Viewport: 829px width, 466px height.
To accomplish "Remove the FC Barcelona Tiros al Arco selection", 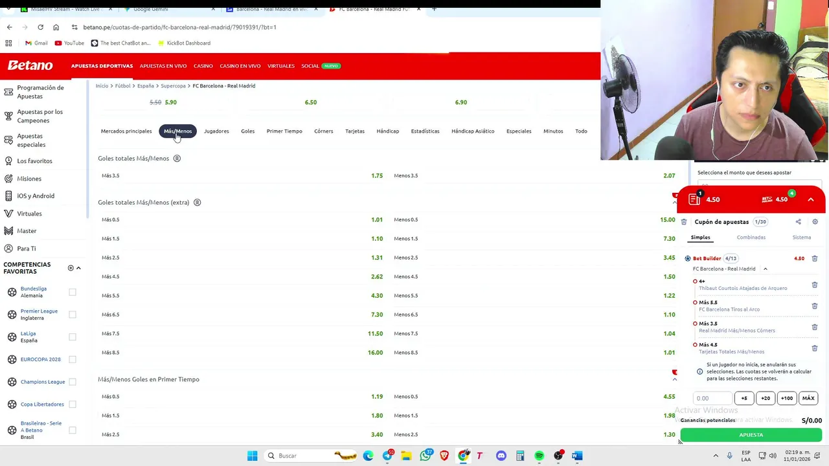I will (815, 306).
